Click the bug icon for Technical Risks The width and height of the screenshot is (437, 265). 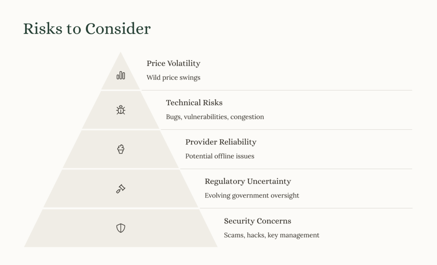point(121,110)
